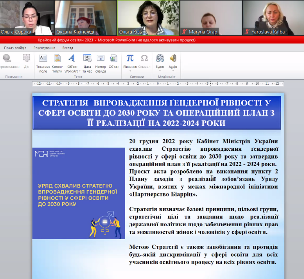Insert date and time with Дата та час
The image size is (304, 279).
click(x=87, y=61)
